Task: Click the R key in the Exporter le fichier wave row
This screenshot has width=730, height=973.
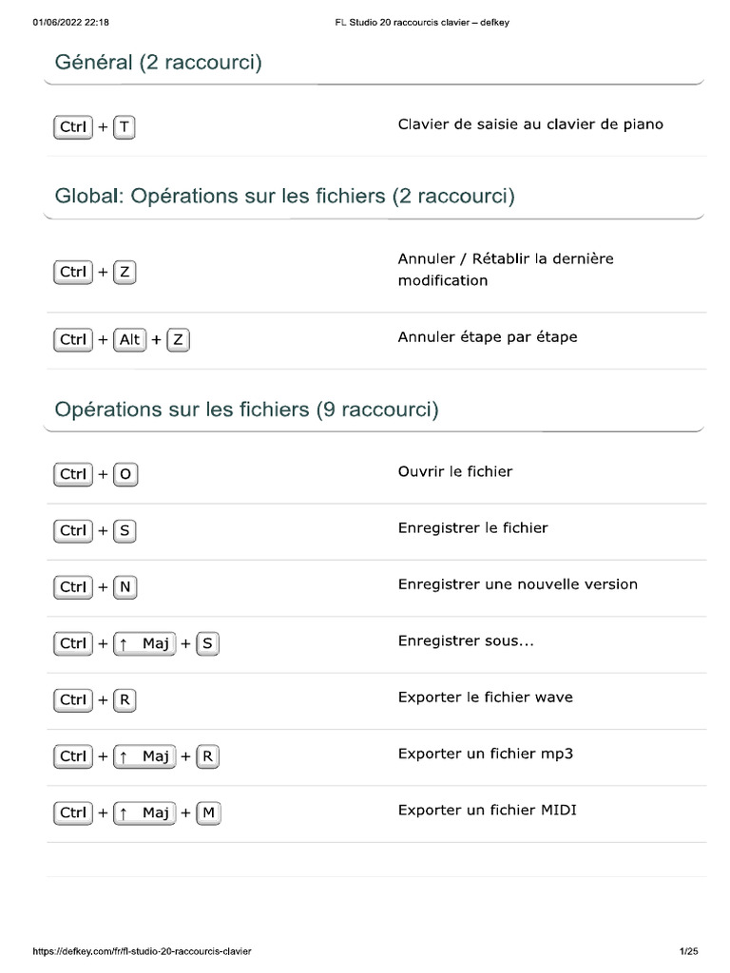Action: click(125, 700)
